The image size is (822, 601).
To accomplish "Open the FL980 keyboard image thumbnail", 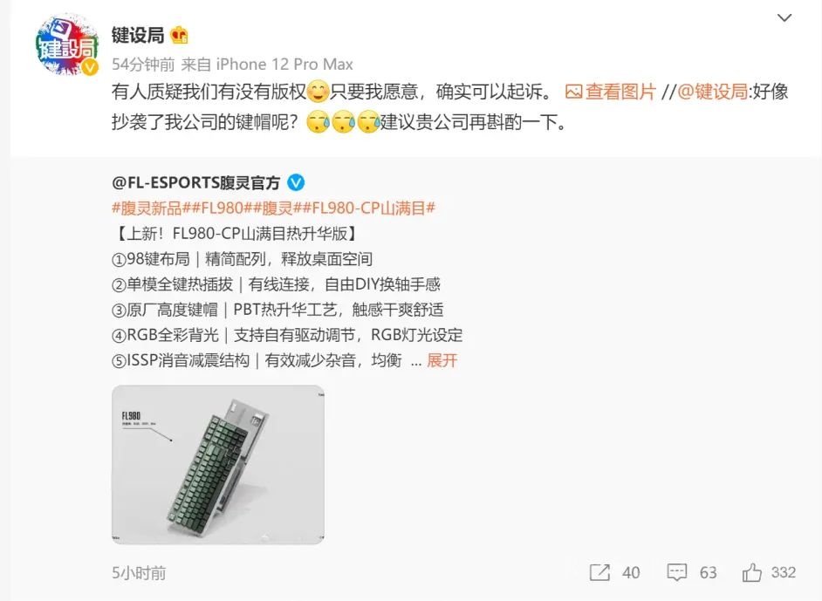I will tap(218, 465).
